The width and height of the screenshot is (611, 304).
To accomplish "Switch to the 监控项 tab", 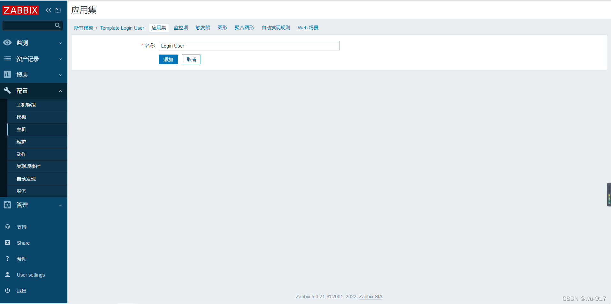I will [x=181, y=28].
